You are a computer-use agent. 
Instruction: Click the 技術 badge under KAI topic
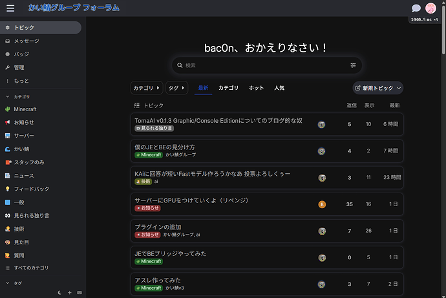click(x=143, y=182)
